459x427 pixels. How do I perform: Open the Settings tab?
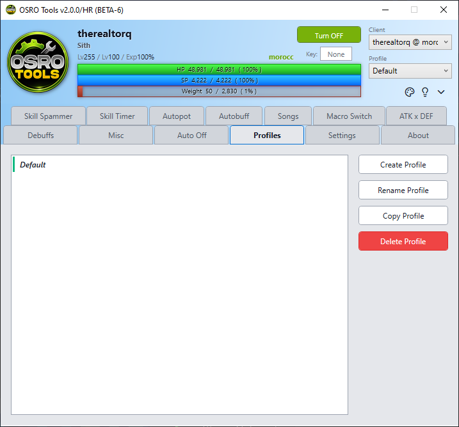click(x=342, y=135)
